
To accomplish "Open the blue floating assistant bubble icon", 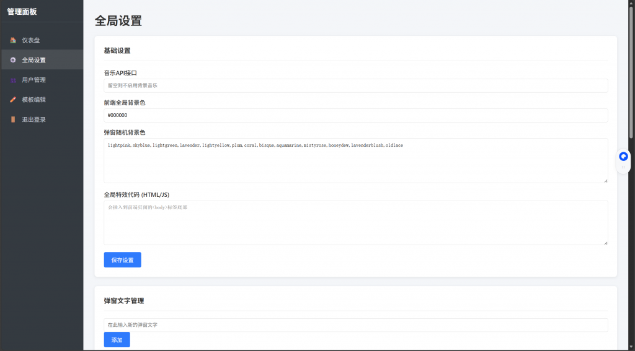I will (x=623, y=157).
